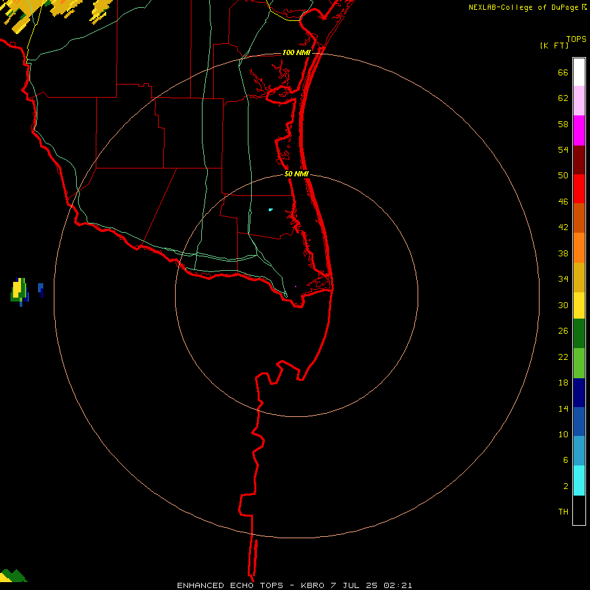Click the orange 42 kft legend swatch
The image size is (590, 590).
click(x=579, y=248)
